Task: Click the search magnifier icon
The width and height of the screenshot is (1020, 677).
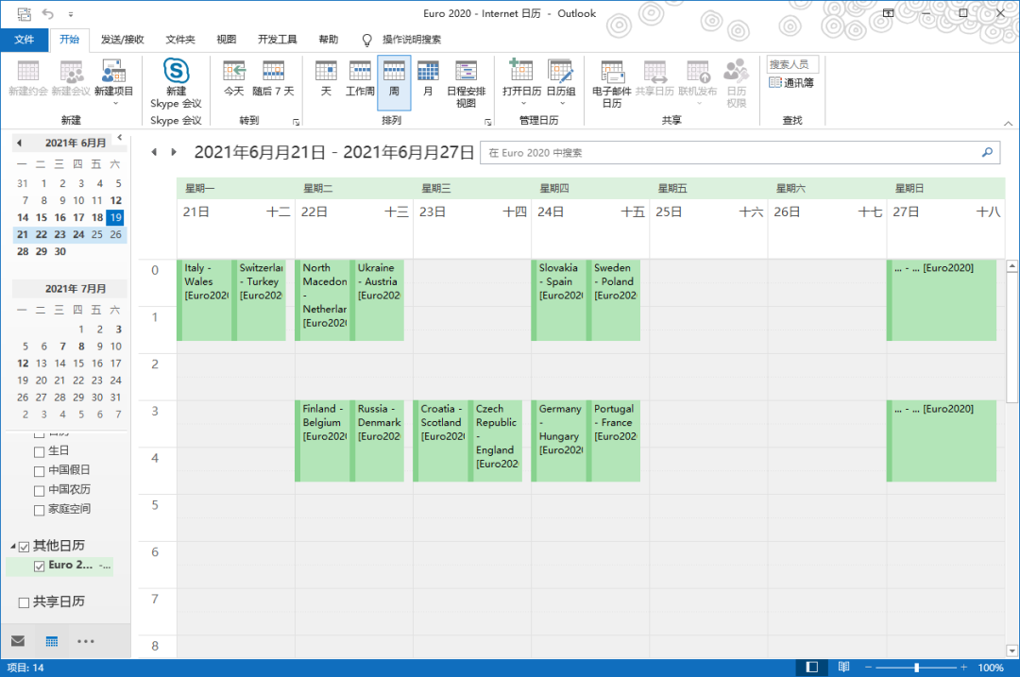Action: (987, 152)
